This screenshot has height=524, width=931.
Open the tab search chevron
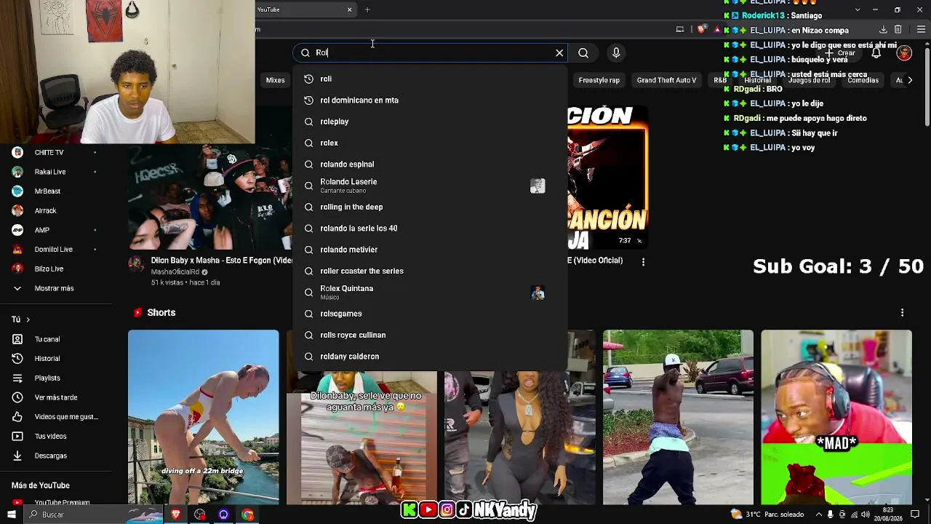tap(857, 9)
